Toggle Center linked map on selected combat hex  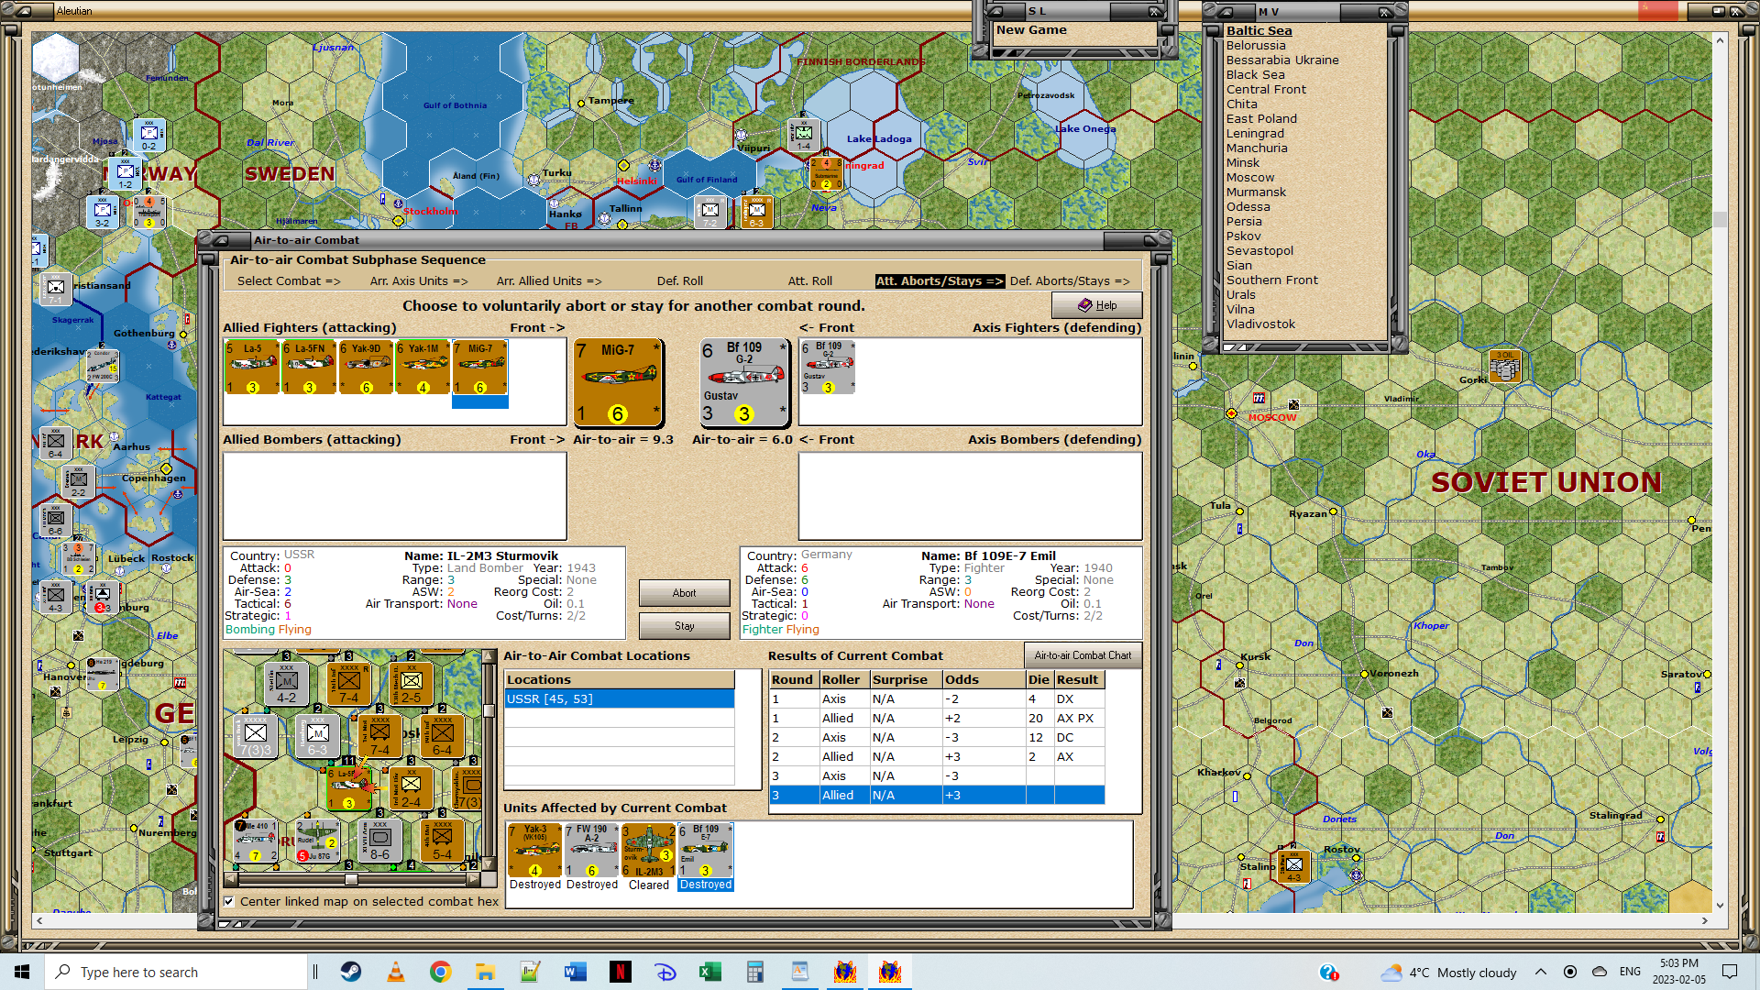click(229, 902)
